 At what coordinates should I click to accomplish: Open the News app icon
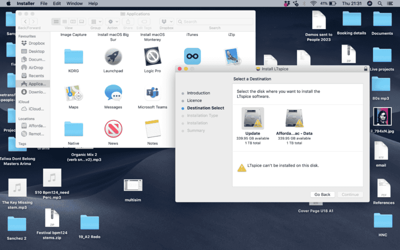point(113,129)
